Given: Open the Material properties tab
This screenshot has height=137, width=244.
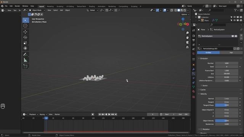Looking at the screenshot, I should click(x=194, y=91).
